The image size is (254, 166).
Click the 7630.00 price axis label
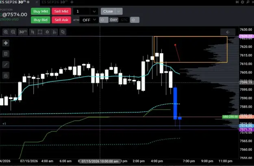(x=246, y=30)
